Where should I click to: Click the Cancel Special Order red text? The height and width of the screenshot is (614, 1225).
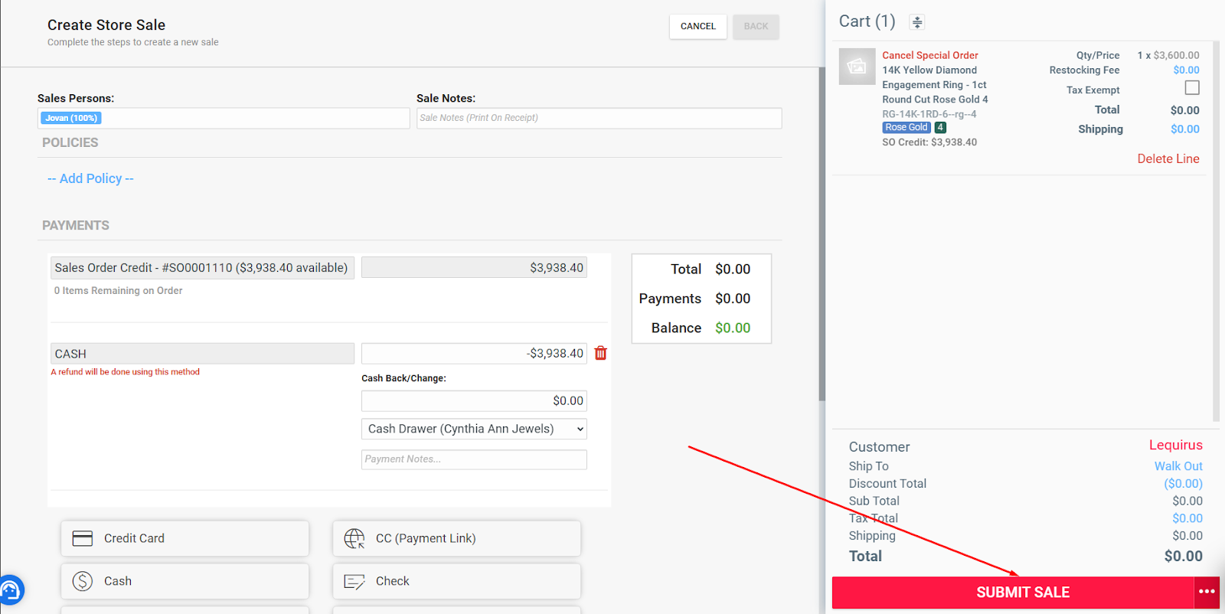(x=930, y=55)
